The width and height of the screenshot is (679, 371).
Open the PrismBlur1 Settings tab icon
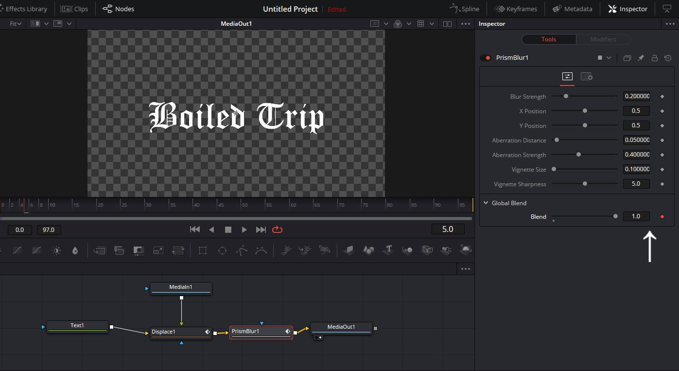[x=587, y=77]
